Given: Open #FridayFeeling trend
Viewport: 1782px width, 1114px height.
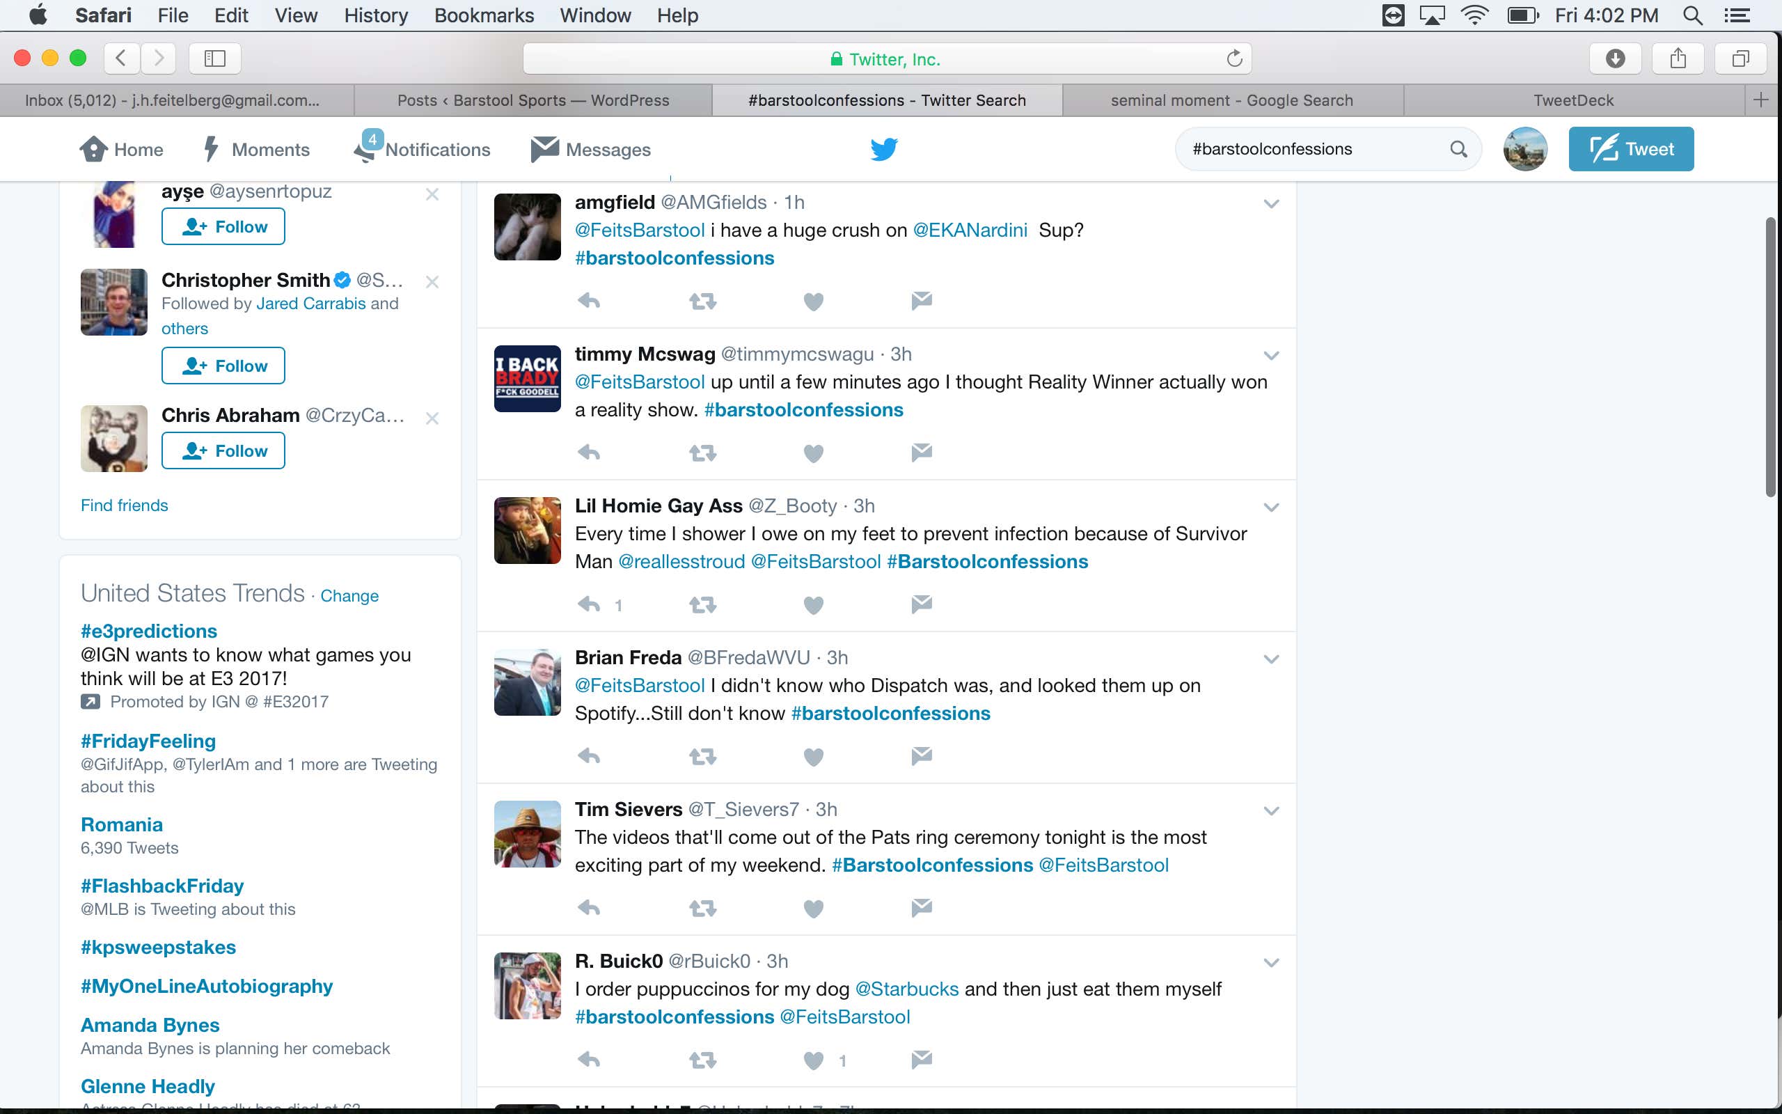Looking at the screenshot, I should click(x=148, y=742).
